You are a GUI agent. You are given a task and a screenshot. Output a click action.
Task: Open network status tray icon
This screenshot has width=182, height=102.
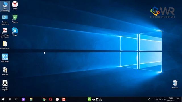pos(157,99)
